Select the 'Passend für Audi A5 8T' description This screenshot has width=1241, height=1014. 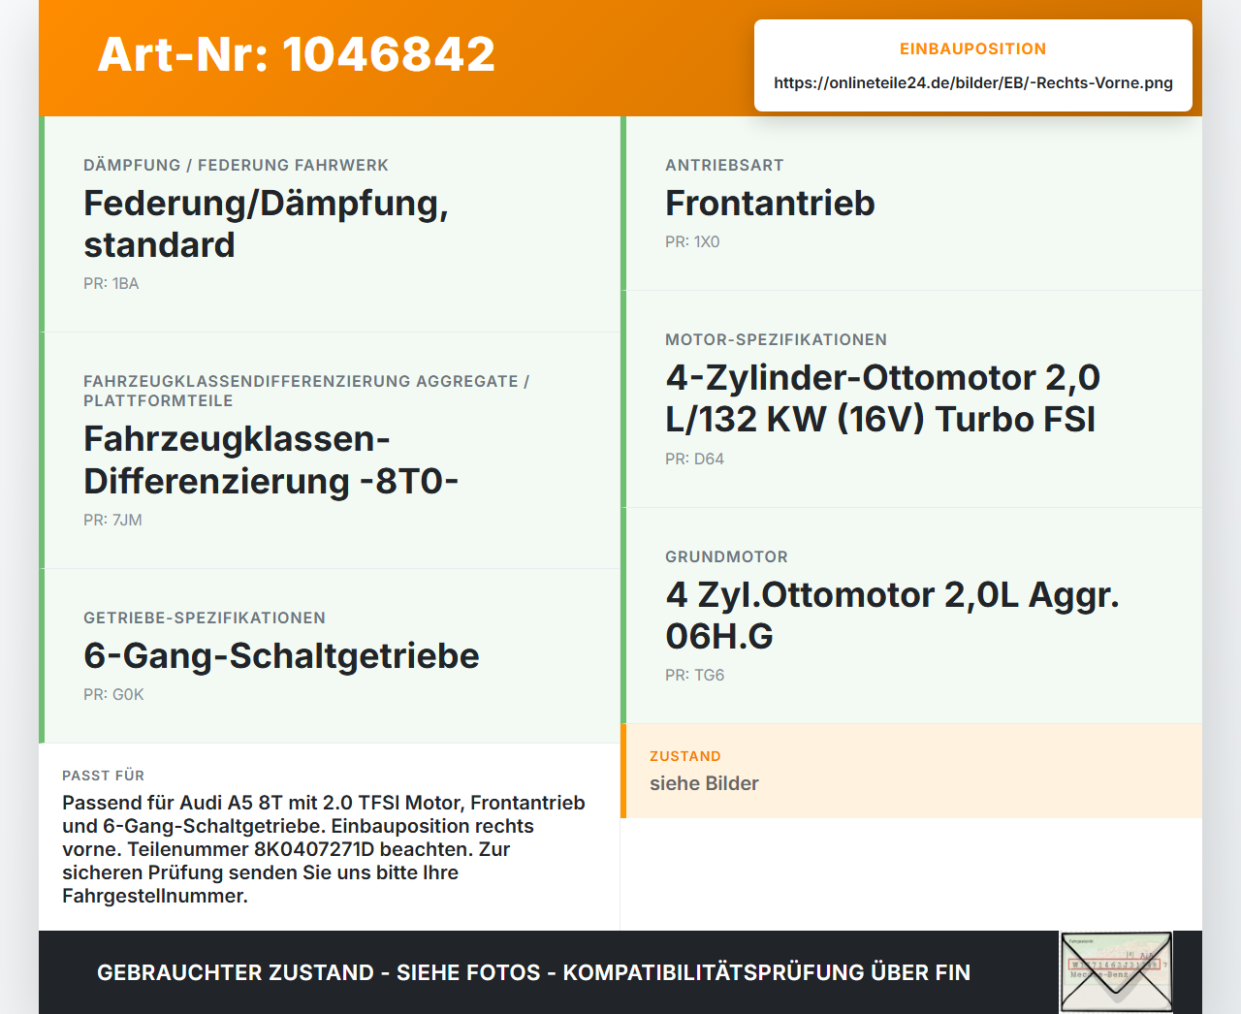(x=324, y=849)
